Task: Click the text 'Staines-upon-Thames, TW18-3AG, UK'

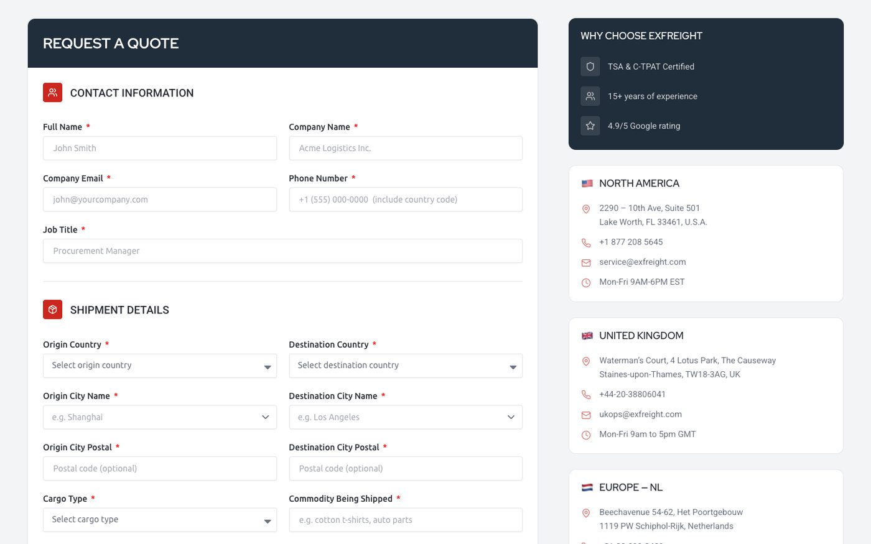Action: pos(669,374)
